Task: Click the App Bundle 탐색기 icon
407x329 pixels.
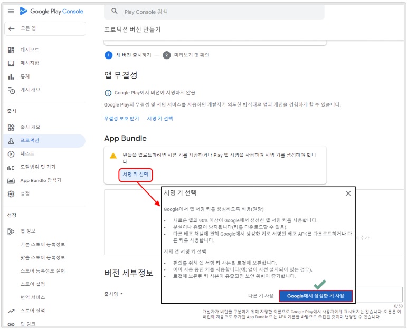Action: pyautogui.click(x=11, y=181)
